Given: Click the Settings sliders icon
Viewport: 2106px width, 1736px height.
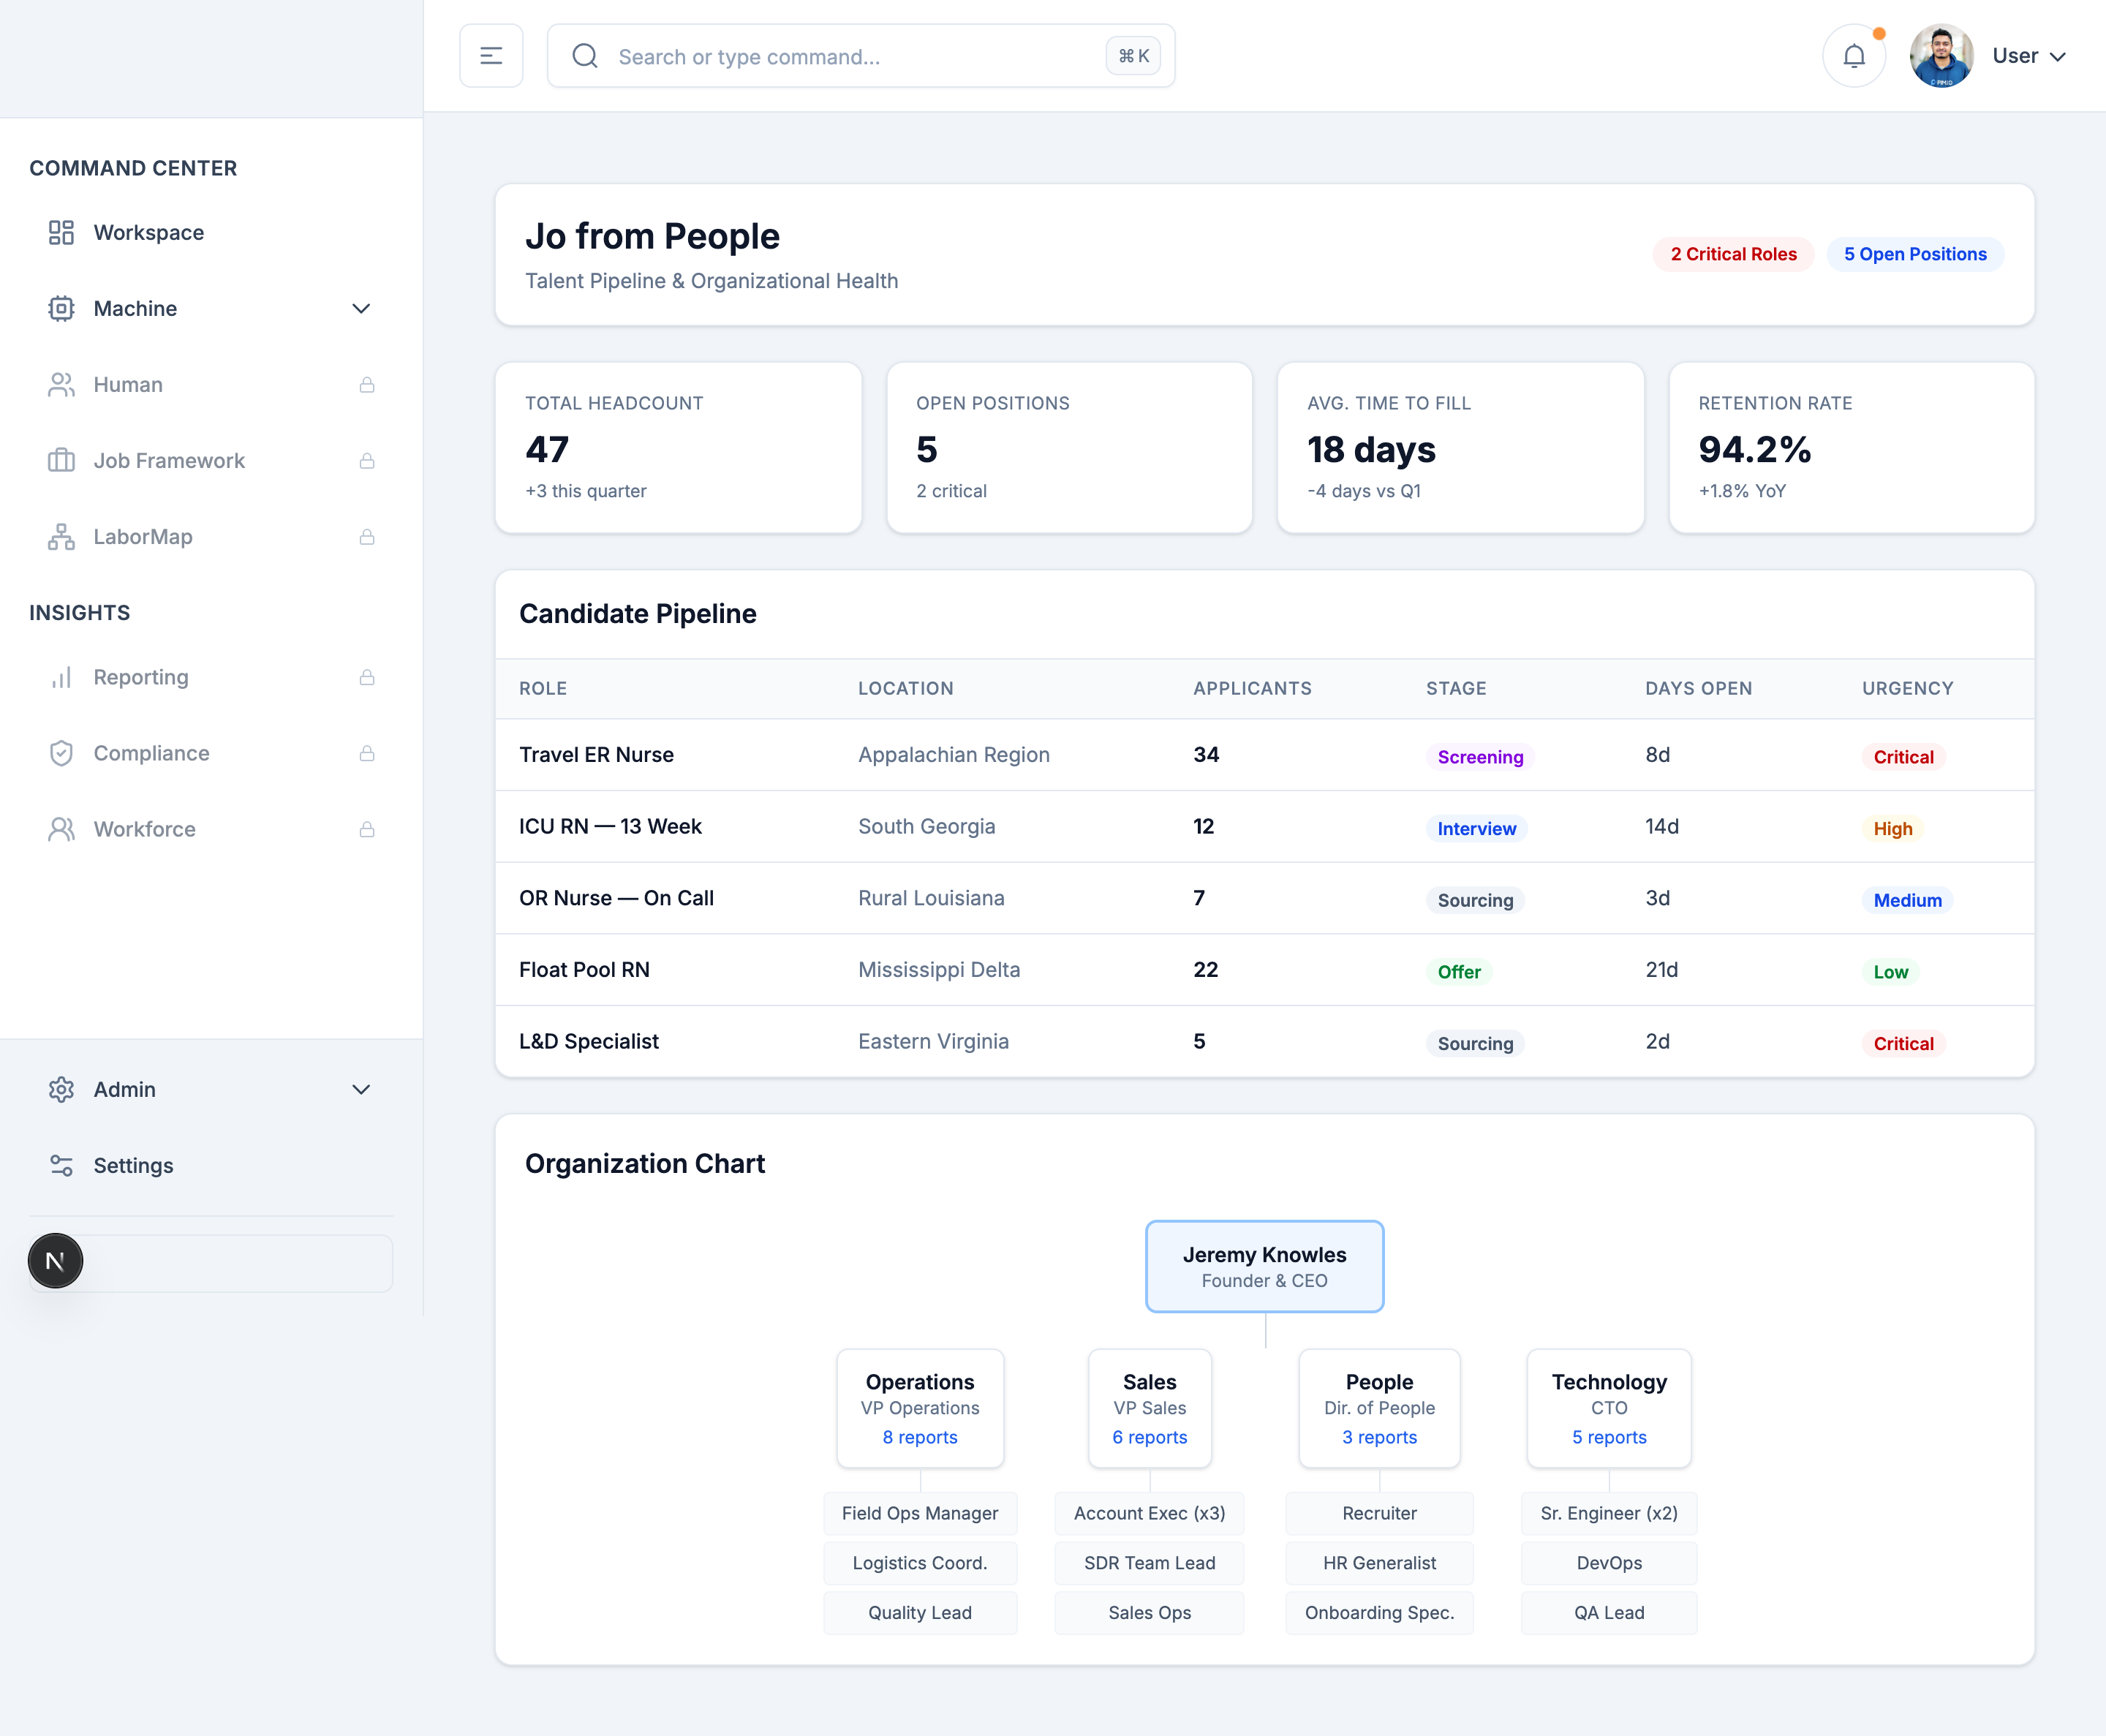Looking at the screenshot, I should [61, 1165].
